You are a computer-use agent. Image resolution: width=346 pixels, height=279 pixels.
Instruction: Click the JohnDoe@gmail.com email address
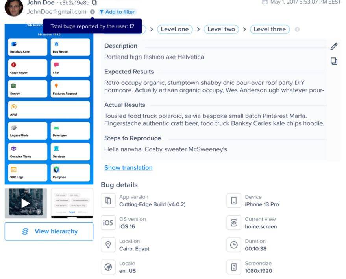(57, 12)
